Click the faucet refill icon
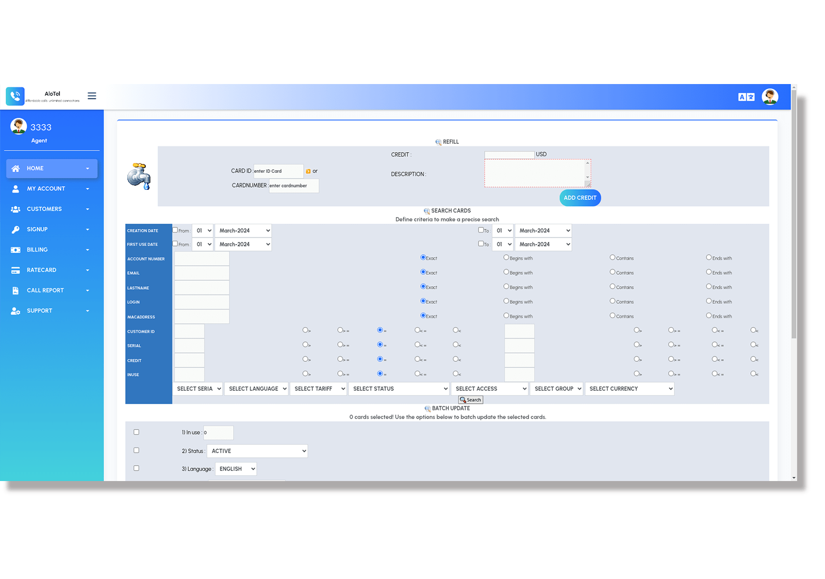825x579 pixels. coord(138,177)
